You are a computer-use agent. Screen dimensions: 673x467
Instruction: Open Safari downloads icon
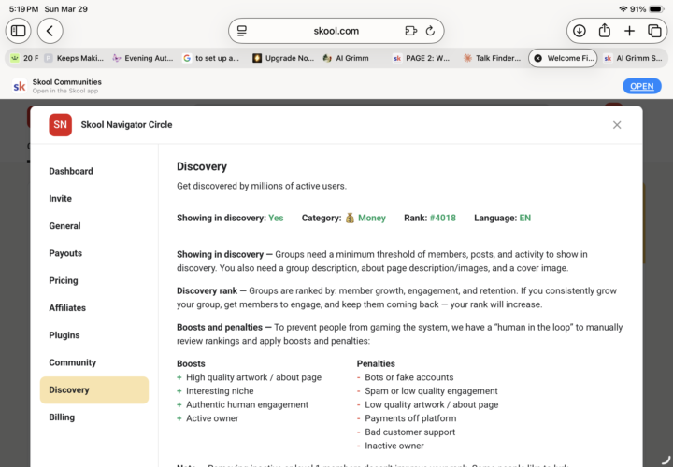click(x=580, y=31)
